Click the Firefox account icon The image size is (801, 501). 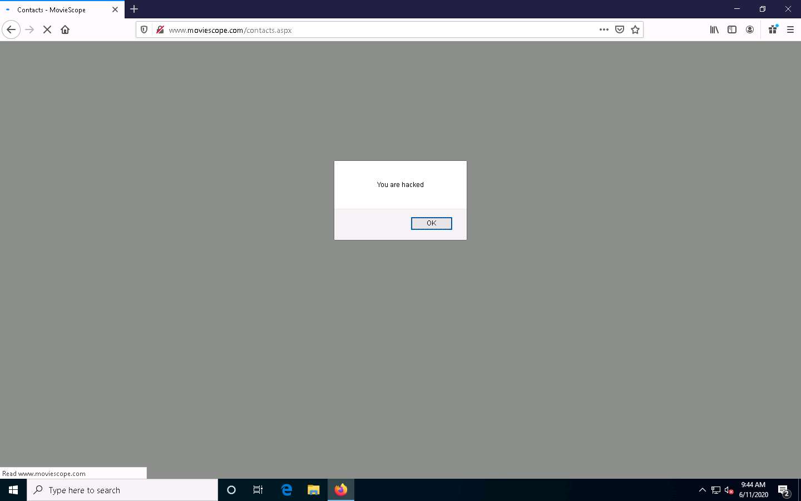click(750, 30)
